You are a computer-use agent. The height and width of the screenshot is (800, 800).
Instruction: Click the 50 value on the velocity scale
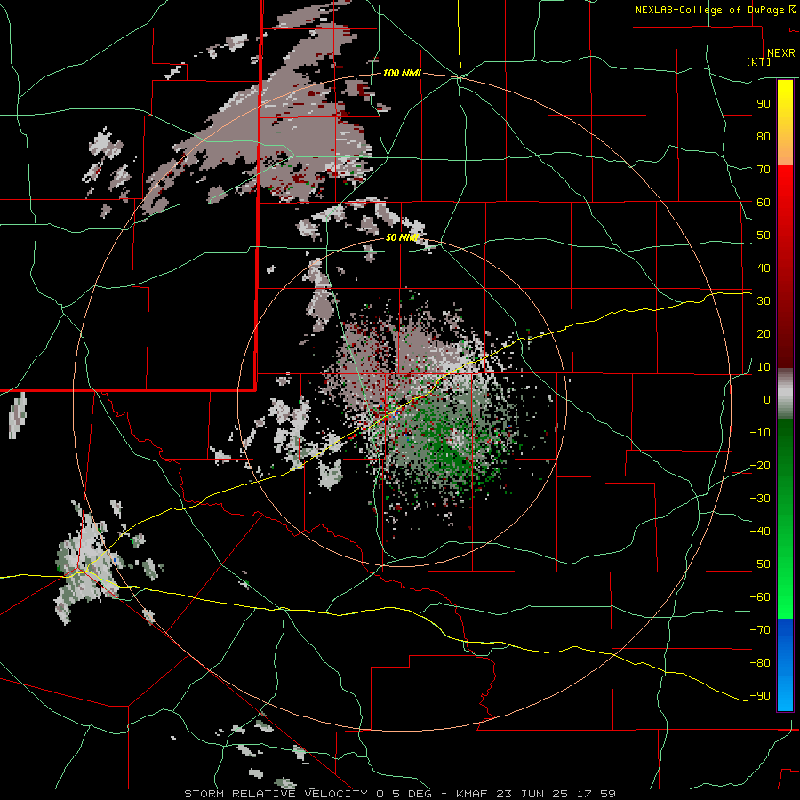click(x=764, y=236)
